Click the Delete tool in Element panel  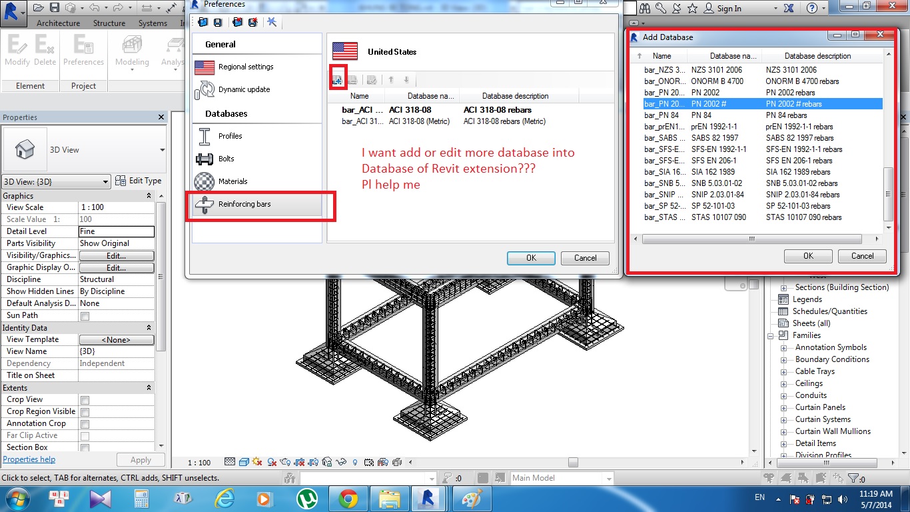[45, 50]
